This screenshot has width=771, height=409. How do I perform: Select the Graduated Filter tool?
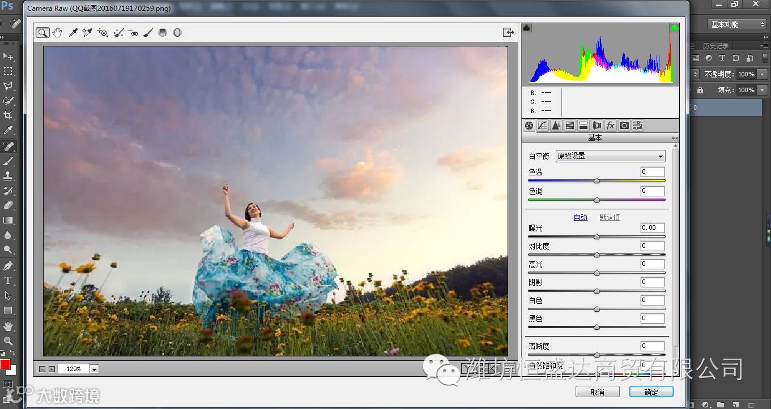tap(163, 33)
